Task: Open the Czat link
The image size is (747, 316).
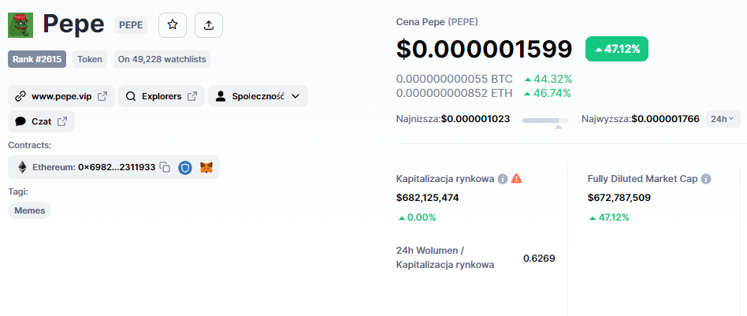Action: [41, 121]
